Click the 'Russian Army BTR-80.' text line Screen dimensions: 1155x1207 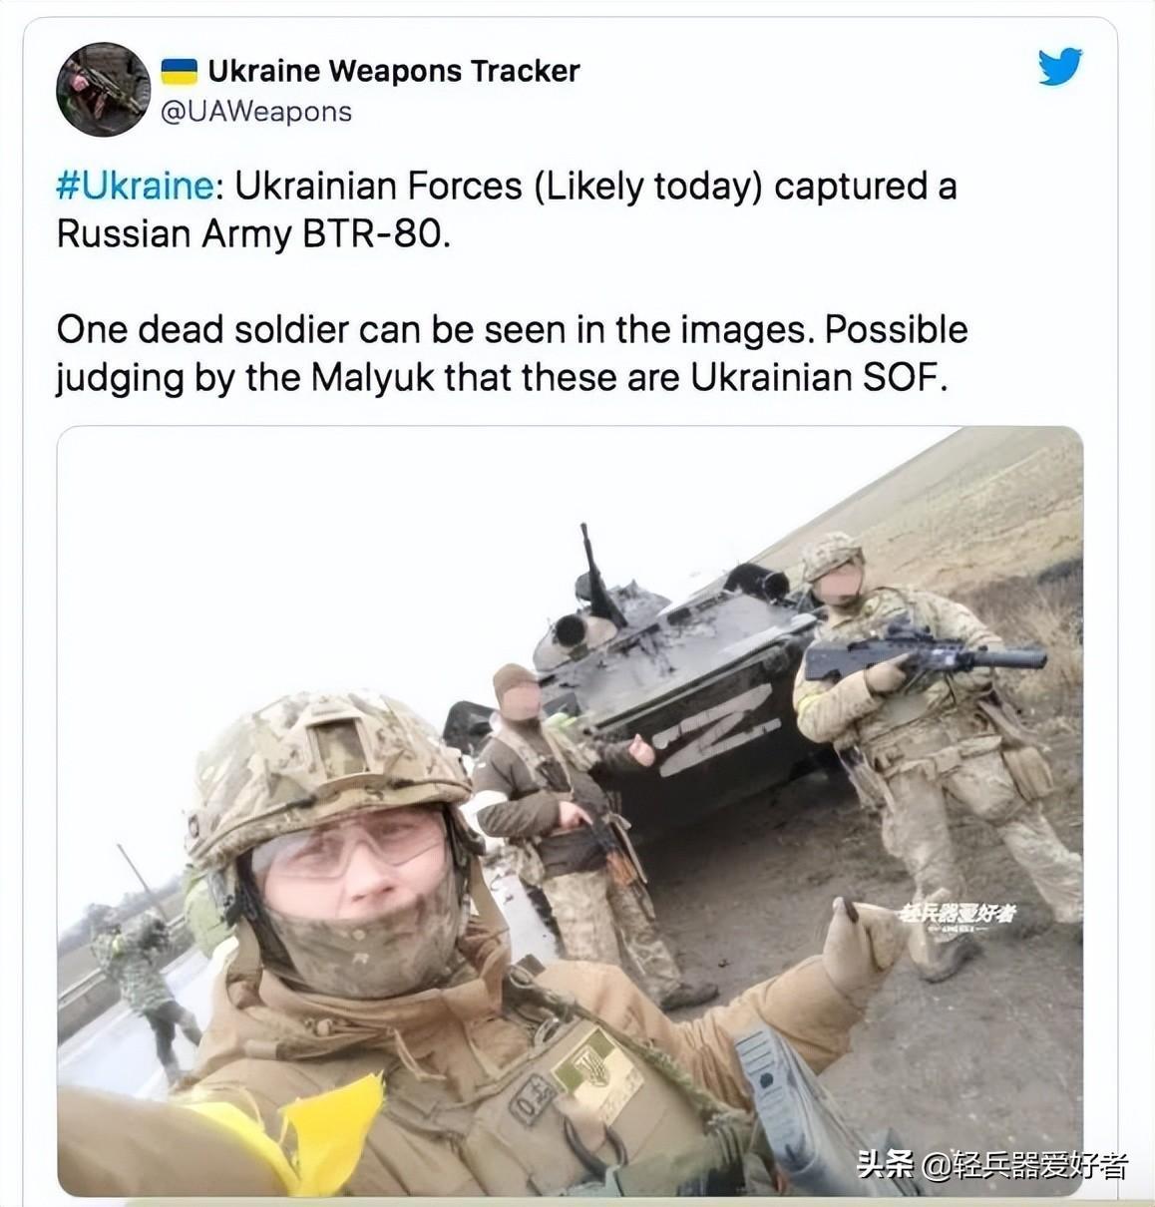[253, 234]
